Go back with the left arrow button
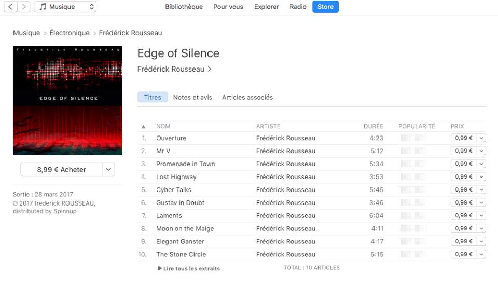This screenshot has width=498, height=286. tap(10, 7)
